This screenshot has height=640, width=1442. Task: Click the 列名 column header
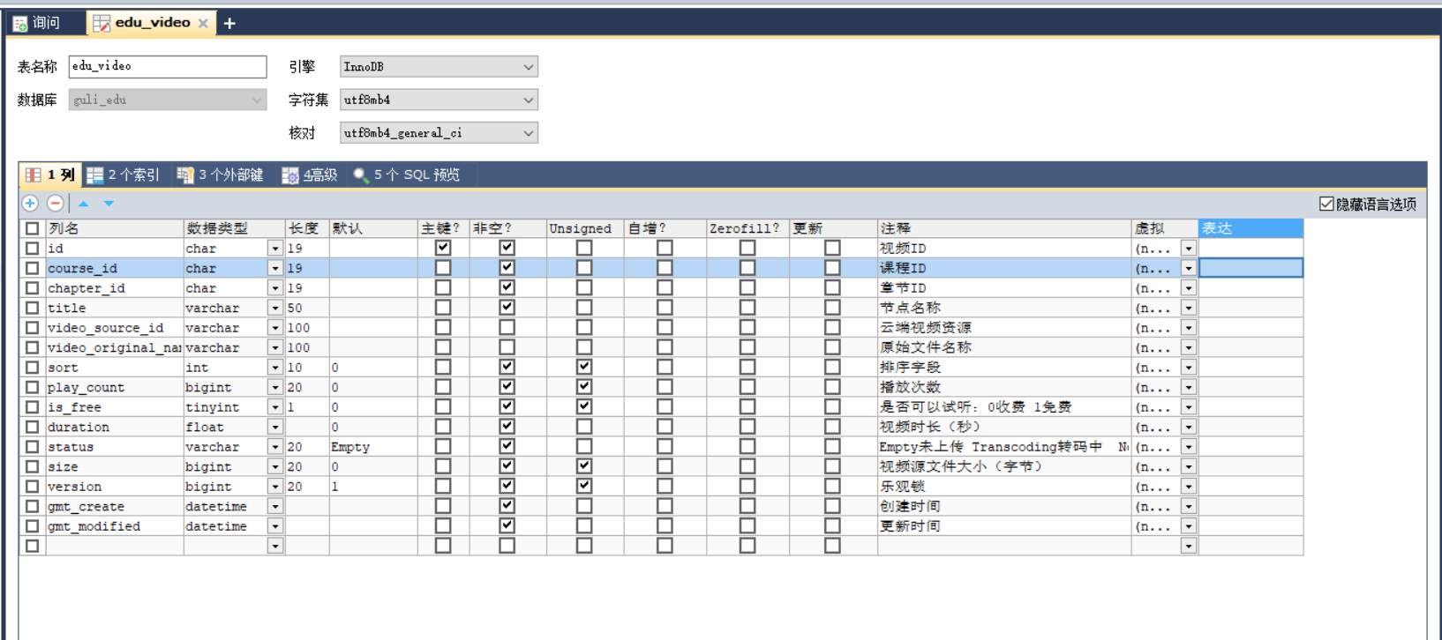[x=114, y=228]
